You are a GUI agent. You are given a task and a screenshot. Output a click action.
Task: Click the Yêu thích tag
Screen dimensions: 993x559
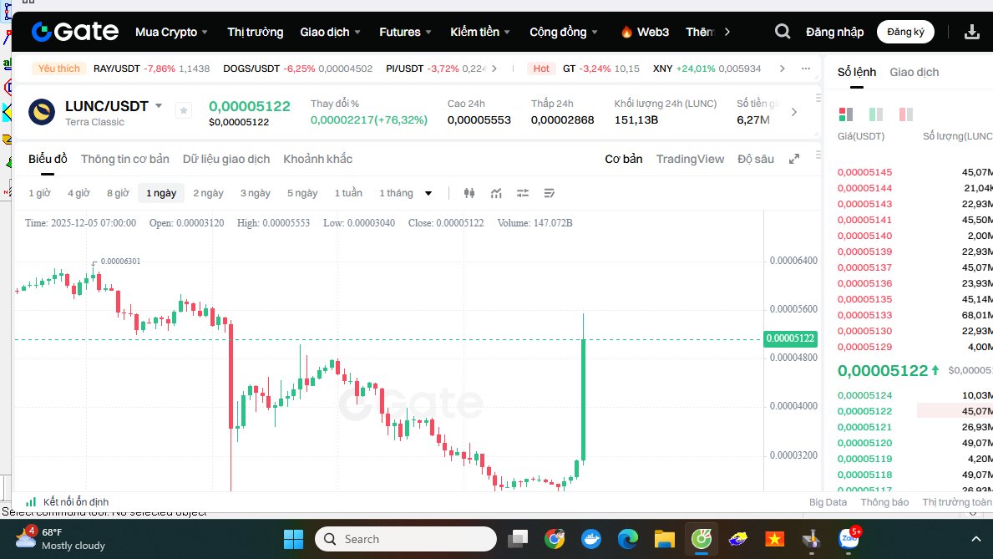(59, 69)
